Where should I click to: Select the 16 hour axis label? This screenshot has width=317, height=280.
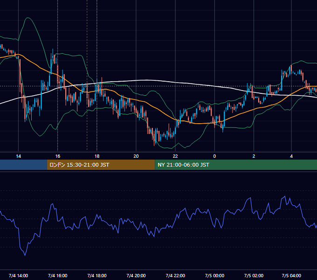pyautogui.click(x=58, y=156)
